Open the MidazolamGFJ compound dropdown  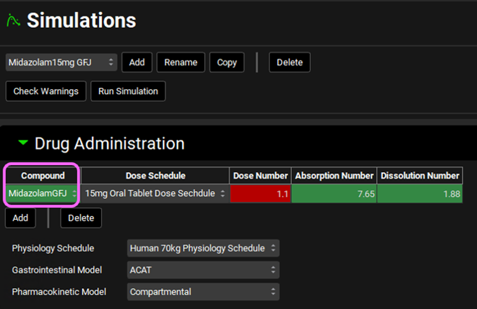pyautogui.click(x=42, y=194)
